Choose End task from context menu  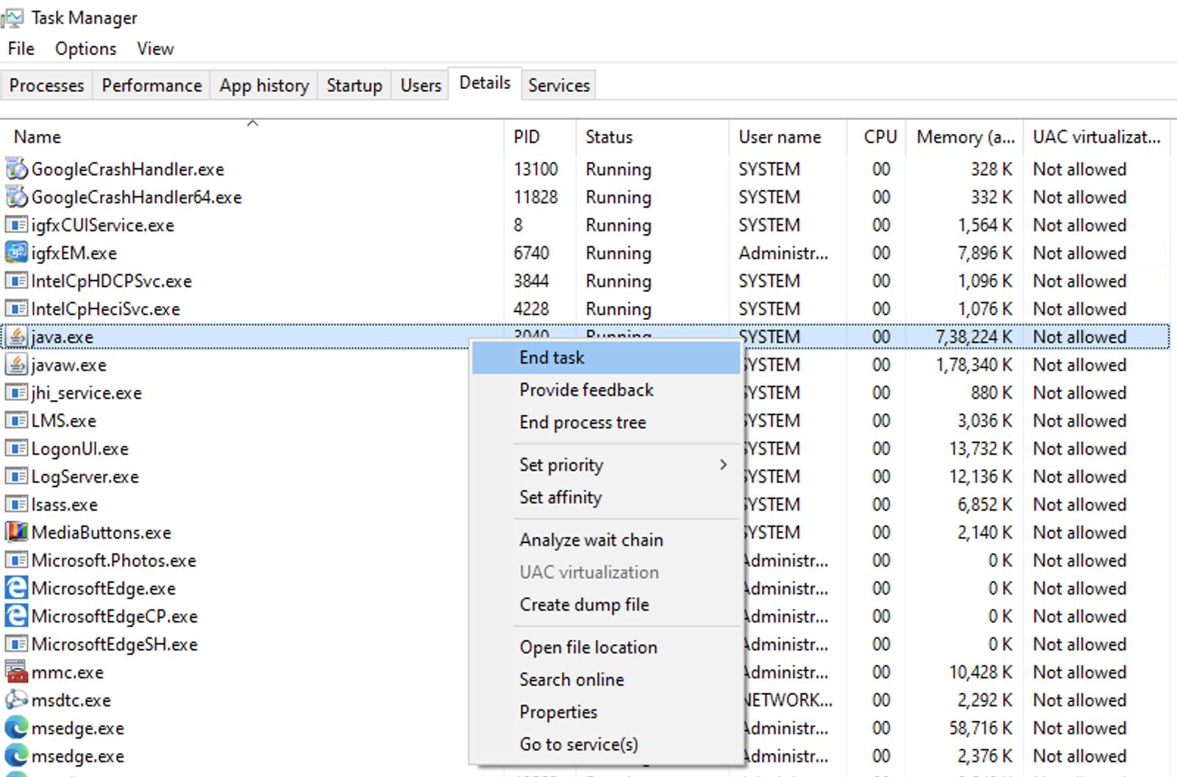[x=552, y=358]
